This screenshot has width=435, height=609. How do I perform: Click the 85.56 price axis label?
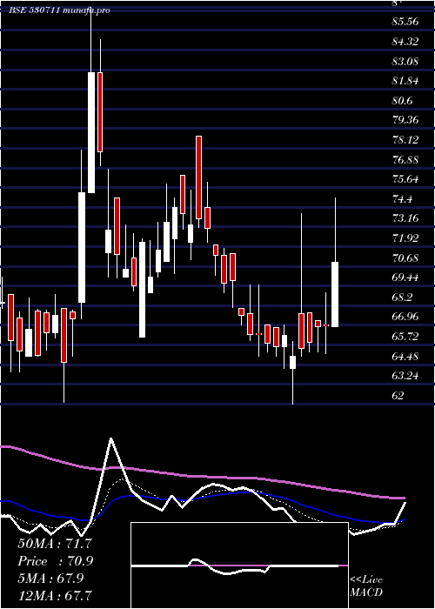tap(405, 22)
